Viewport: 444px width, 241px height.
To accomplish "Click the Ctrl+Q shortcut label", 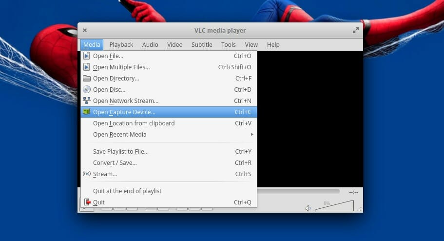I will point(243,202).
